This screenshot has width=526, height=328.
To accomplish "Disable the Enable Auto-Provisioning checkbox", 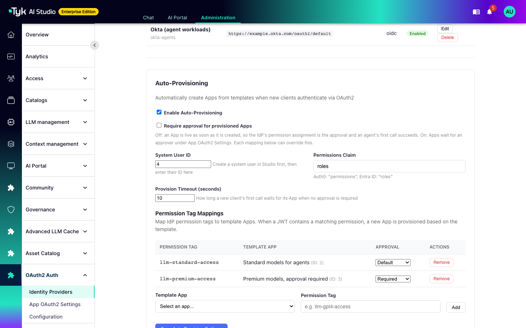I will (159, 112).
